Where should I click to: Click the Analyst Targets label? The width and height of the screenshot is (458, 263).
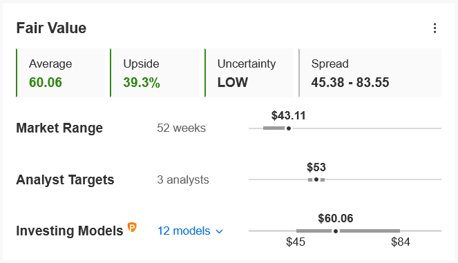click(x=65, y=179)
